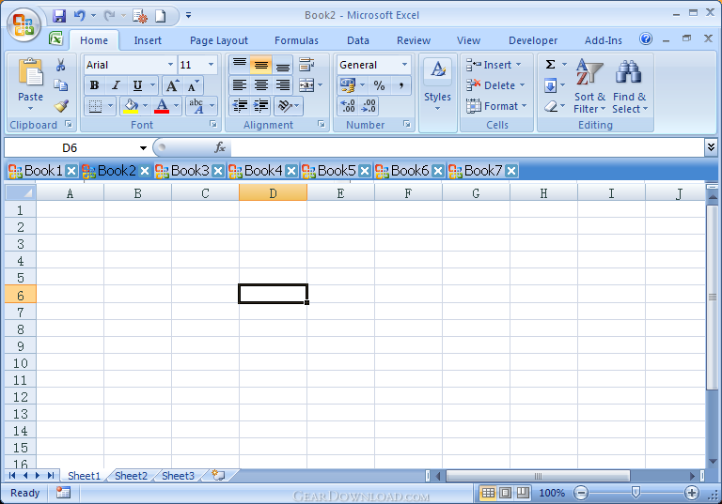The width and height of the screenshot is (722, 504).
Task: Toggle italic formatting
Action: click(116, 85)
